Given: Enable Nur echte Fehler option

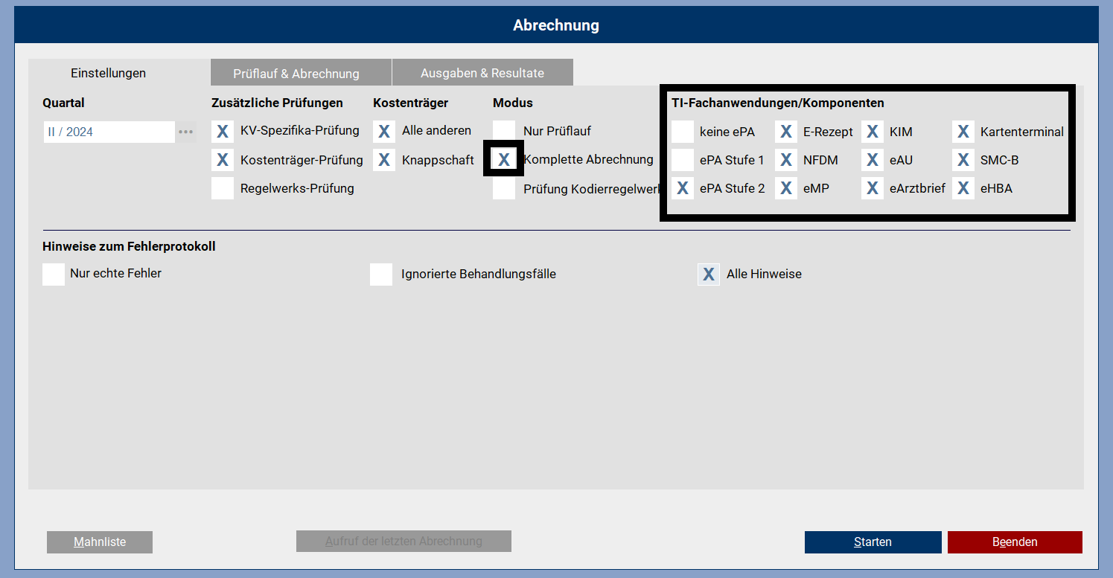Looking at the screenshot, I should 54,274.
